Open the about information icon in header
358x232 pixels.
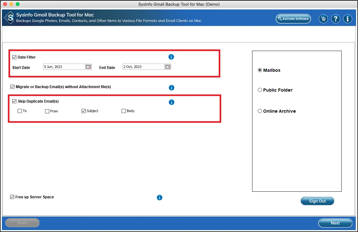(x=348, y=19)
